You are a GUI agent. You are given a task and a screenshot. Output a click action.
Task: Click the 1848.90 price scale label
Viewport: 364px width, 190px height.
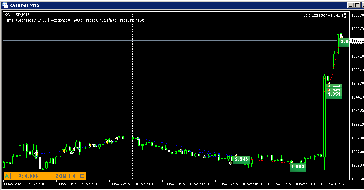tap(358, 83)
